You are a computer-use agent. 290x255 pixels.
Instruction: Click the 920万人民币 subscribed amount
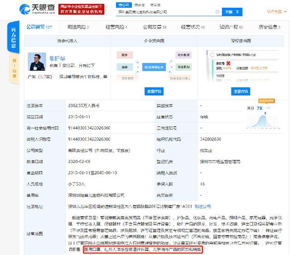tap(259, 68)
